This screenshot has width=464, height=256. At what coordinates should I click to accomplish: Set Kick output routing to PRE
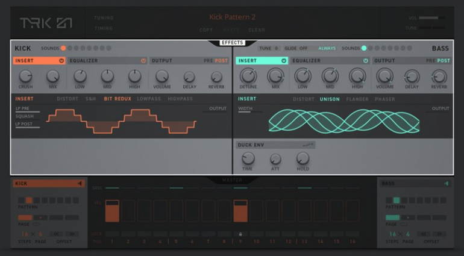point(207,61)
